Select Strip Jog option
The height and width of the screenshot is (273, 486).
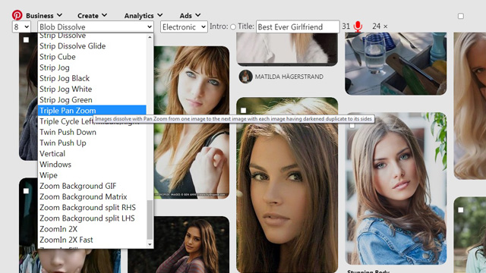click(x=92, y=67)
